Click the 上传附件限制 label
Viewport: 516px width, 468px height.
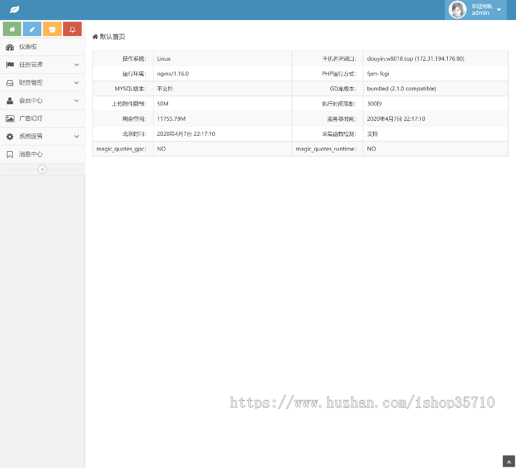tap(128, 104)
